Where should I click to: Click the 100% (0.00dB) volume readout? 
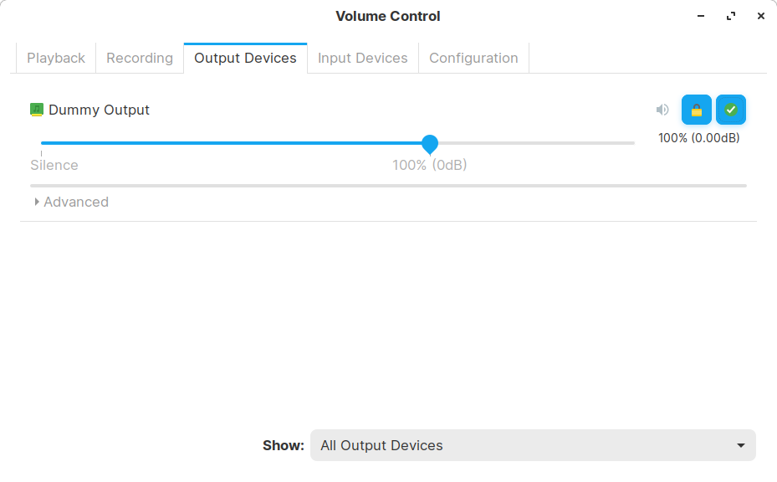[698, 138]
